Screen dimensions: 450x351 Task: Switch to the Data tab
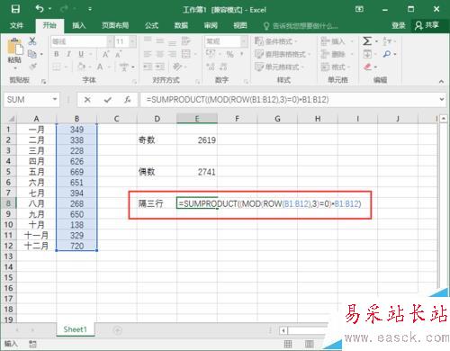181,25
